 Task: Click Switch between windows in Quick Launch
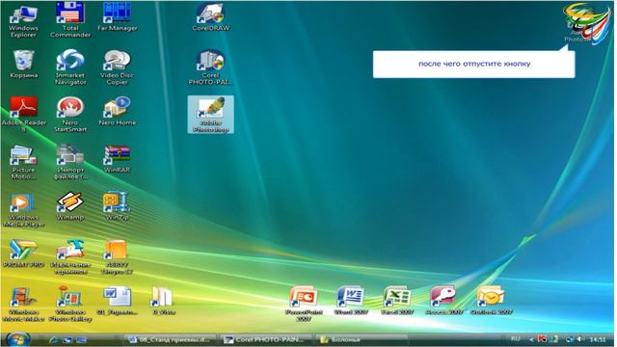coord(81,339)
